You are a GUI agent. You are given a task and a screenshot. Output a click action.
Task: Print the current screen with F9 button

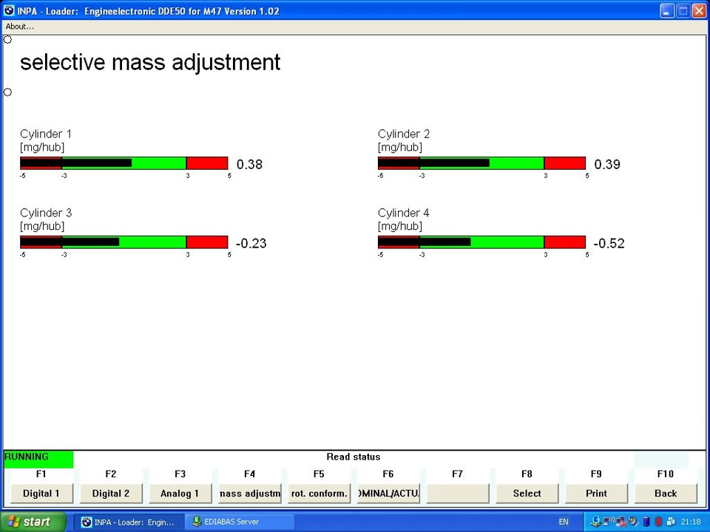[x=596, y=494]
